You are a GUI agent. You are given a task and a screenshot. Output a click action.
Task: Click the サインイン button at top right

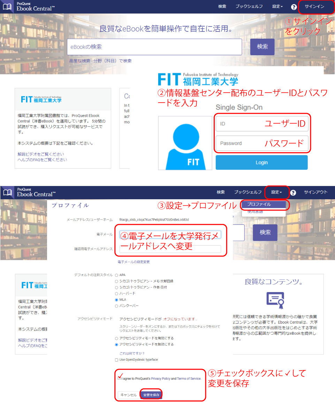[314, 7]
